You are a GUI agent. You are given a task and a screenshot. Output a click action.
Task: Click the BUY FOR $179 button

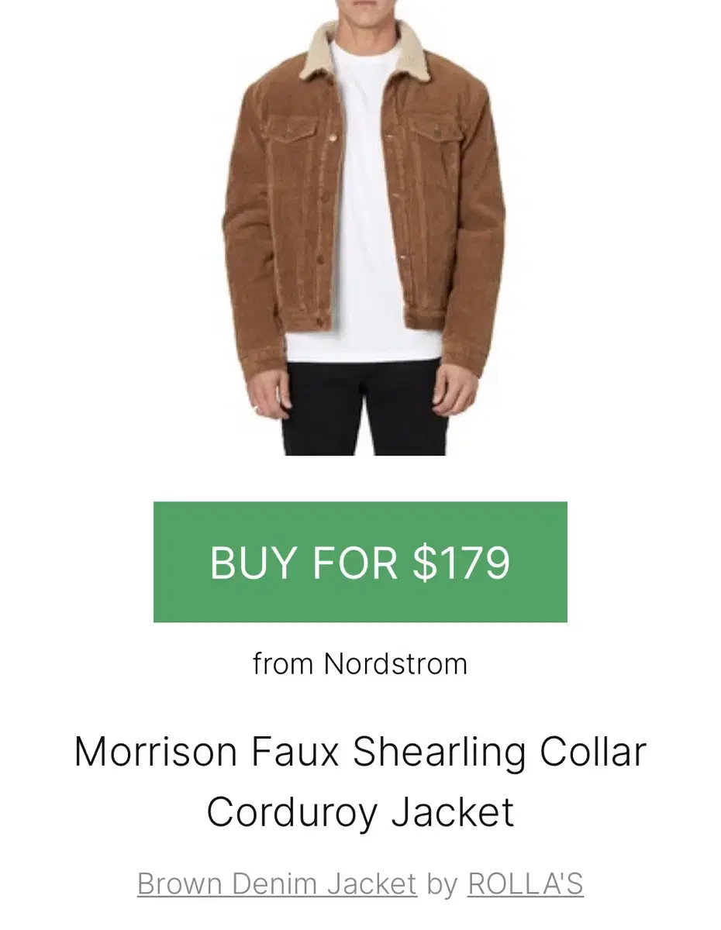pos(360,562)
